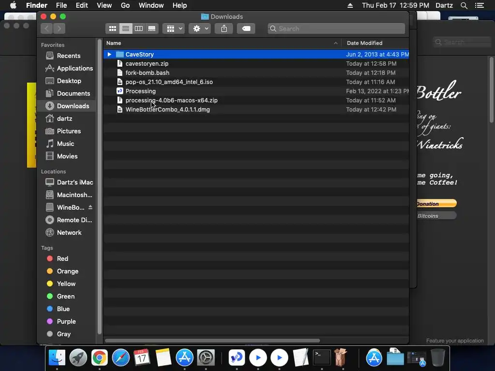Select the fork-bomb.bash file

[256, 72]
